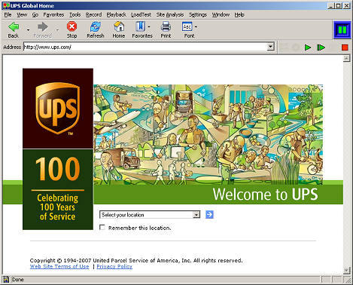Click the Refresh toolbar icon
Image resolution: width=353 pixels, height=285 pixels.
pyautogui.click(x=96, y=26)
